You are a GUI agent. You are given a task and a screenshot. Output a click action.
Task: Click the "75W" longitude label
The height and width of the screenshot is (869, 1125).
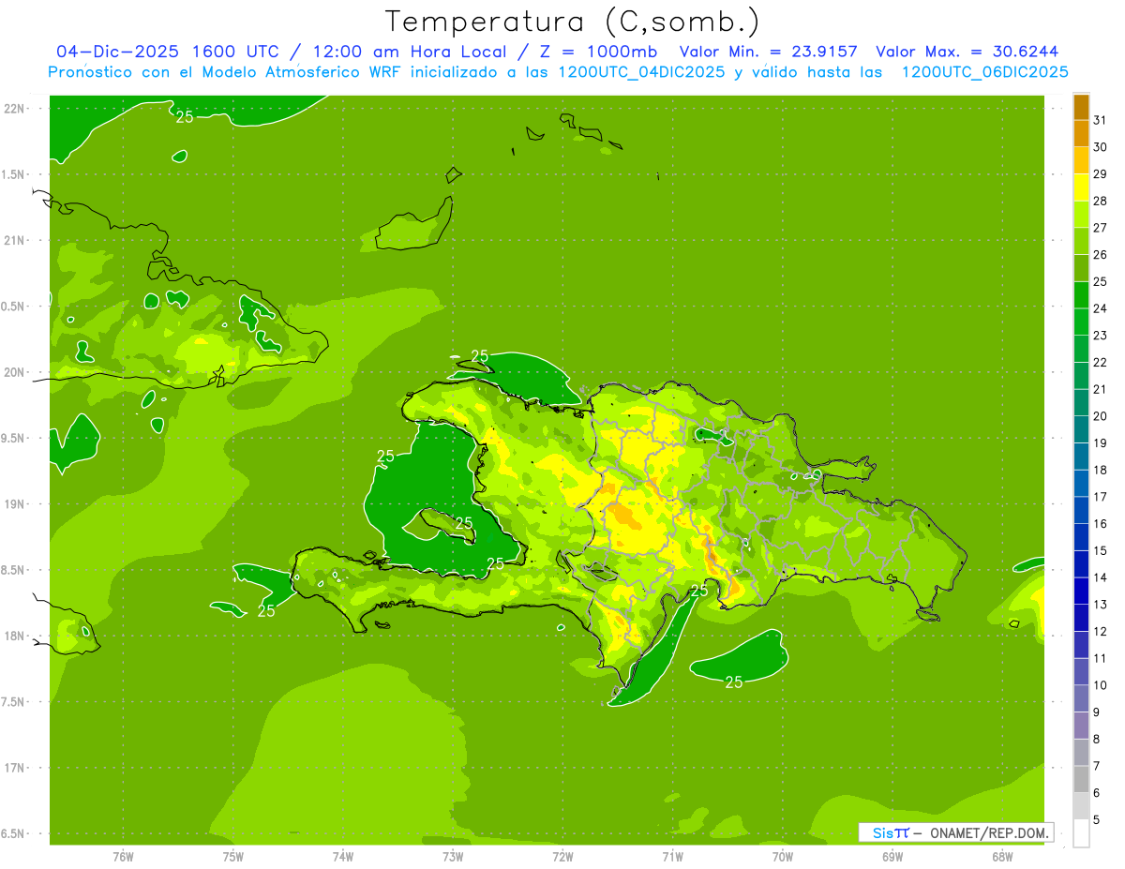point(232,857)
